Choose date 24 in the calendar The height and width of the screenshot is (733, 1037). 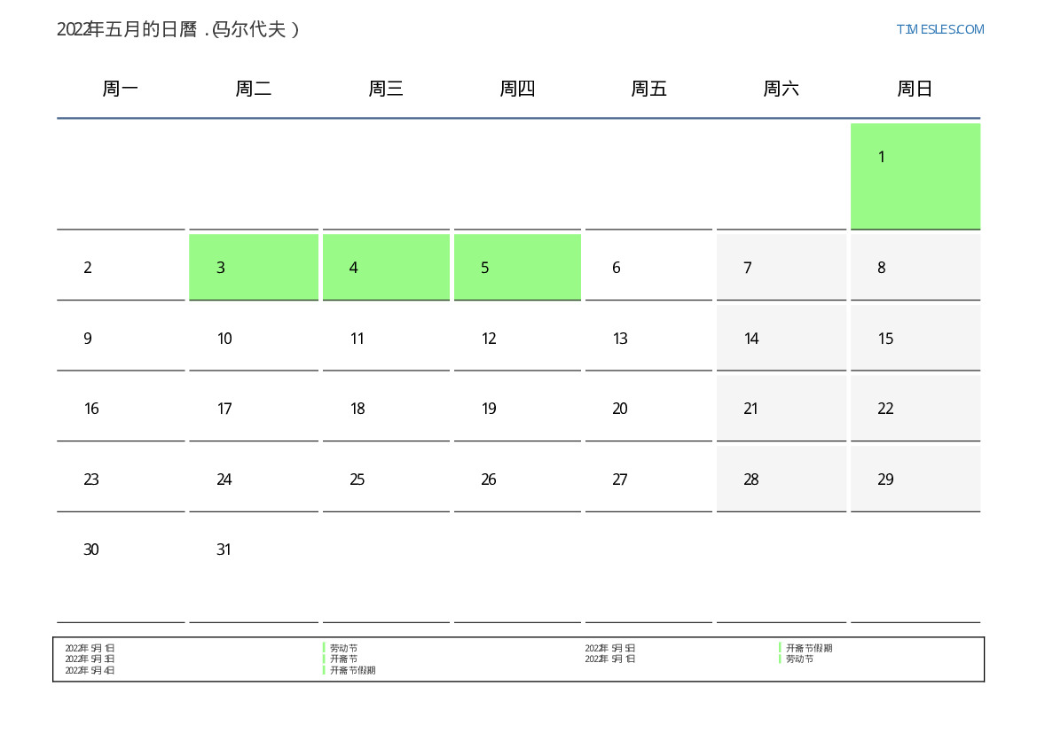pyautogui.click(x=224, y=480)
